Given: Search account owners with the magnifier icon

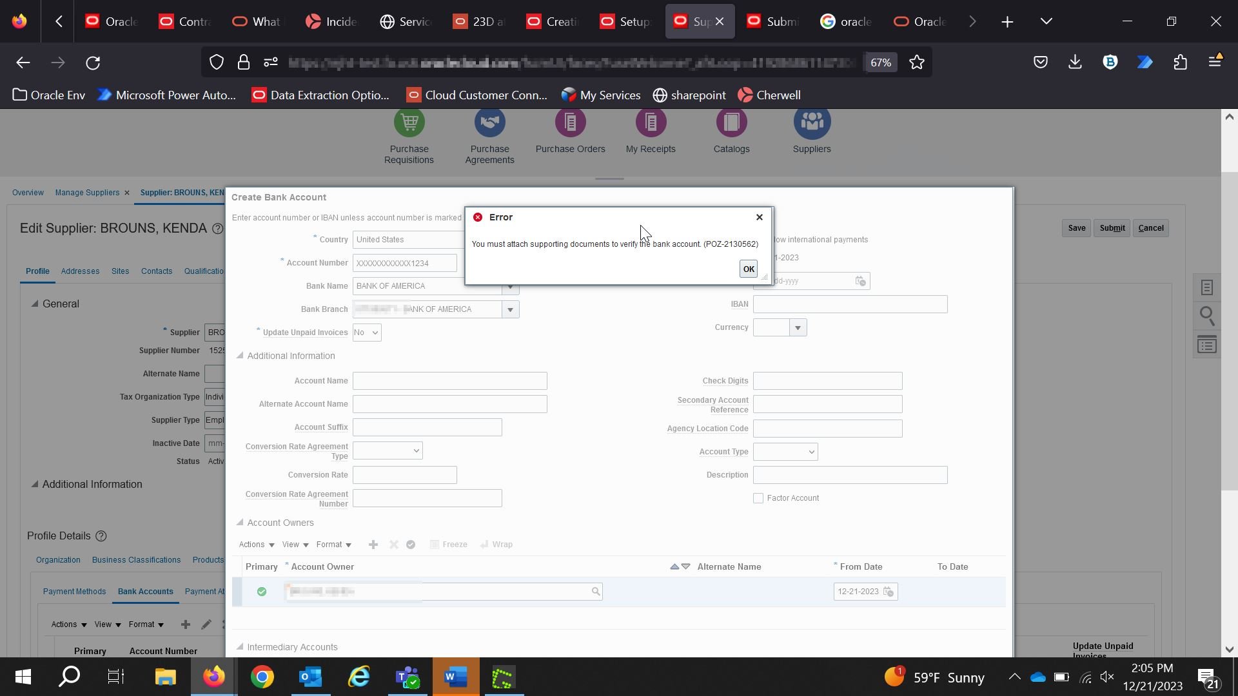Looking at the screenshot, I should tap(595, 592).
